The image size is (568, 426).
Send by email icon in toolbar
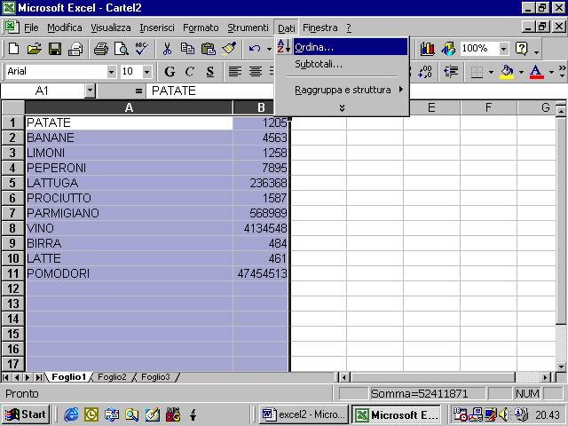coord(75,49)
